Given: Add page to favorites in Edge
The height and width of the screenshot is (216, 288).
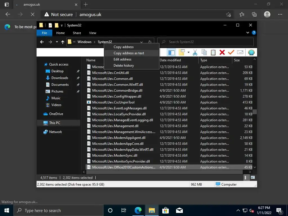Looking at the screenshot, I should (228, 15).
